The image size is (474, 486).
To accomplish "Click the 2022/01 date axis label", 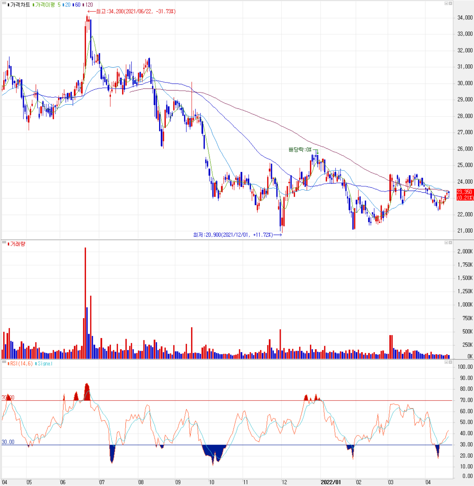I will coord(330,482).
